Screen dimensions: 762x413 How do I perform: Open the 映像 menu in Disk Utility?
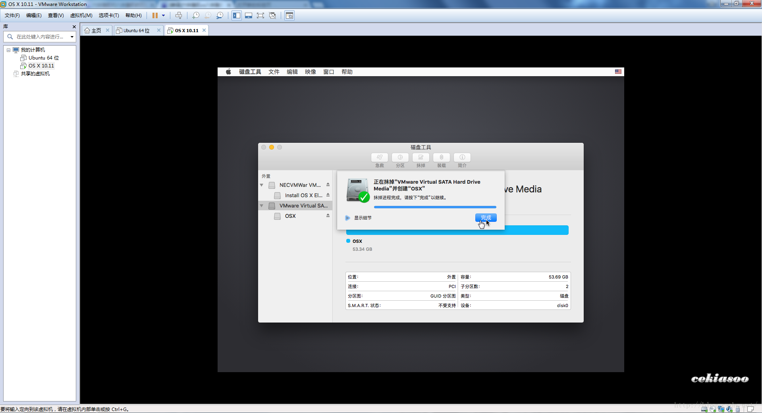(x=311, y=72)
